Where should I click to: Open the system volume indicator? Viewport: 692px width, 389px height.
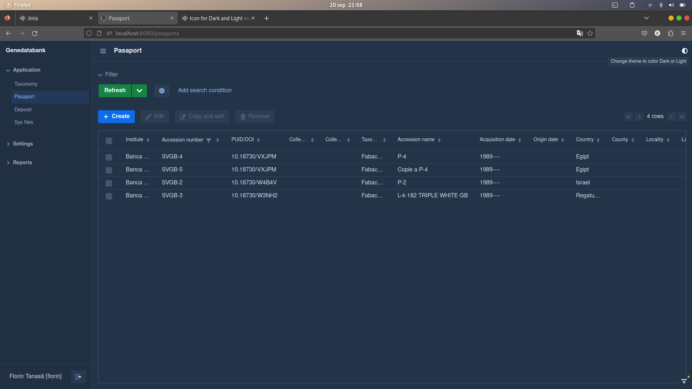click(671, 5)
